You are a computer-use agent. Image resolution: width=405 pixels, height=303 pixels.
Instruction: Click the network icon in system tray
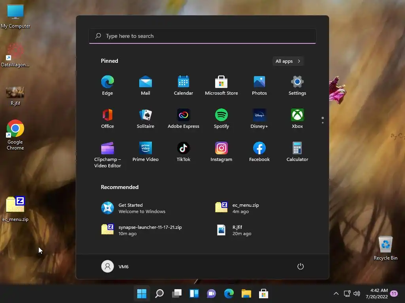coord(347,294)
